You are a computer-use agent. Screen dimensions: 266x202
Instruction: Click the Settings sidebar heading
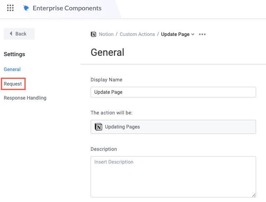click(14, 54)
